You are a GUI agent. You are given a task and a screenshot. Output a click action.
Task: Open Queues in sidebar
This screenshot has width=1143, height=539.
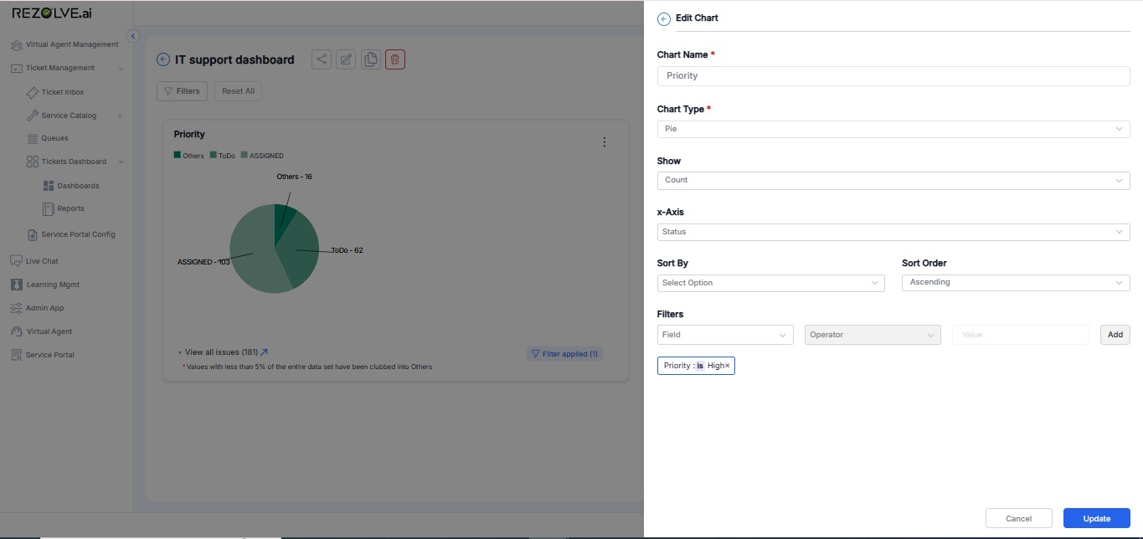(x=55, y=138)
